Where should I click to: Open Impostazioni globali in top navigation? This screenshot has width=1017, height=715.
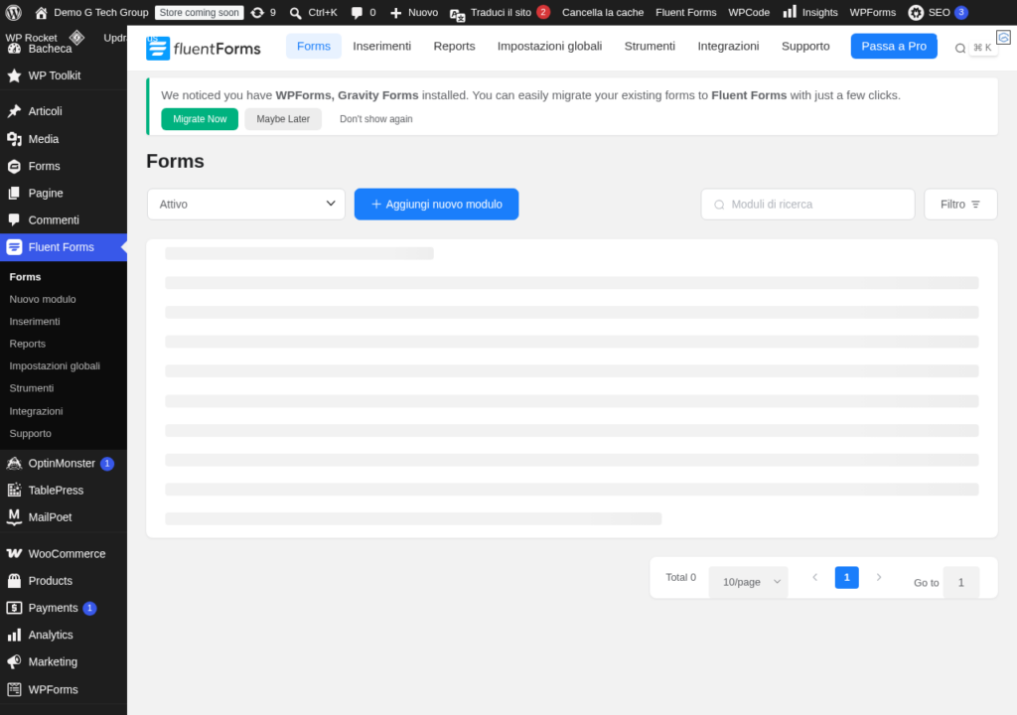pos(549,46)
